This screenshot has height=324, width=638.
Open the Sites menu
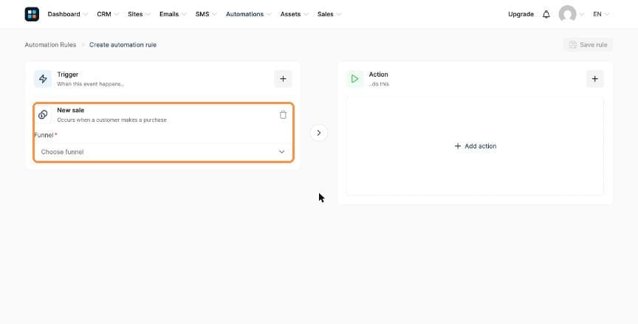click(139, 14)
